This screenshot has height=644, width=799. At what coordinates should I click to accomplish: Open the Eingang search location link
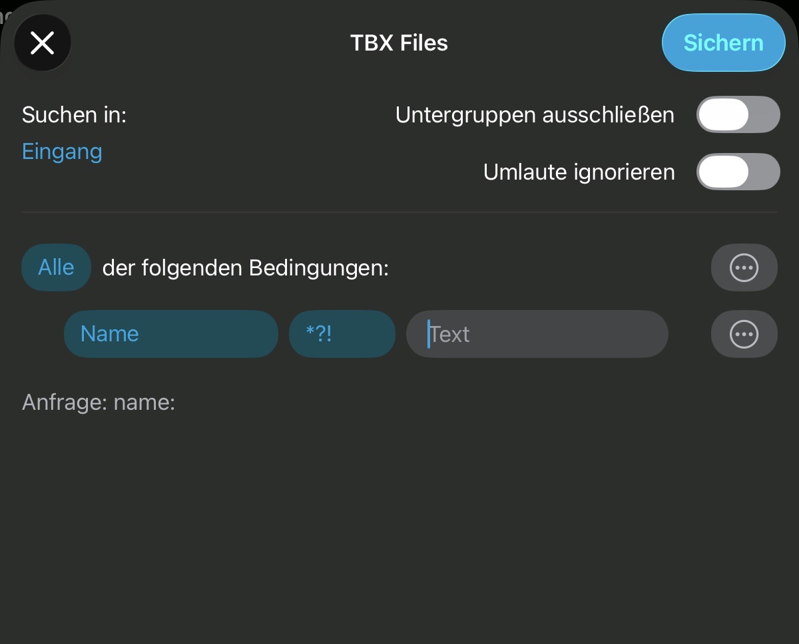tap(62, 152)
